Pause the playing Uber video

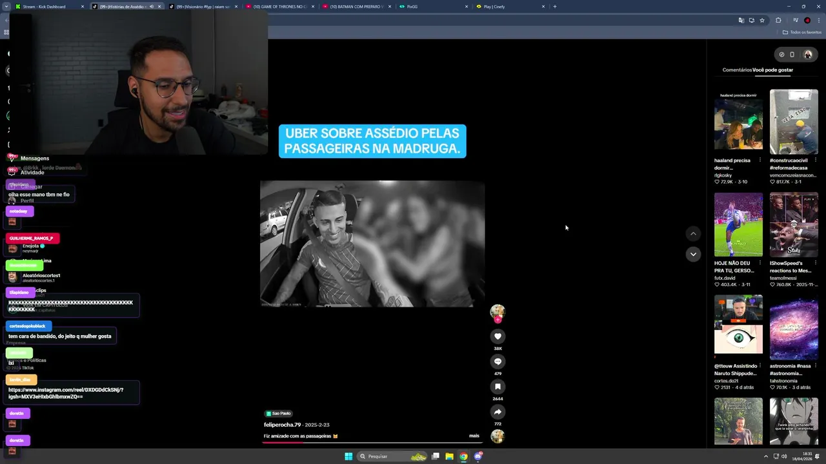[372, 244]
